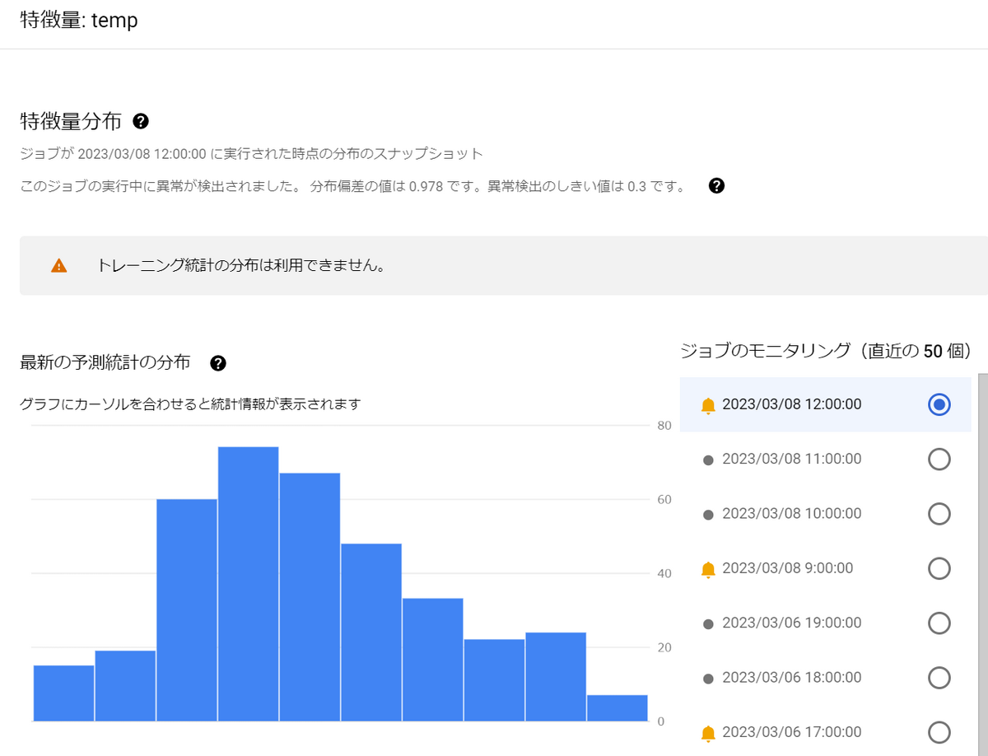Click help icon after anomaly threshold text
Image resolution: width=988 pixels, height=756 pixels.
(x=716, y=186)
